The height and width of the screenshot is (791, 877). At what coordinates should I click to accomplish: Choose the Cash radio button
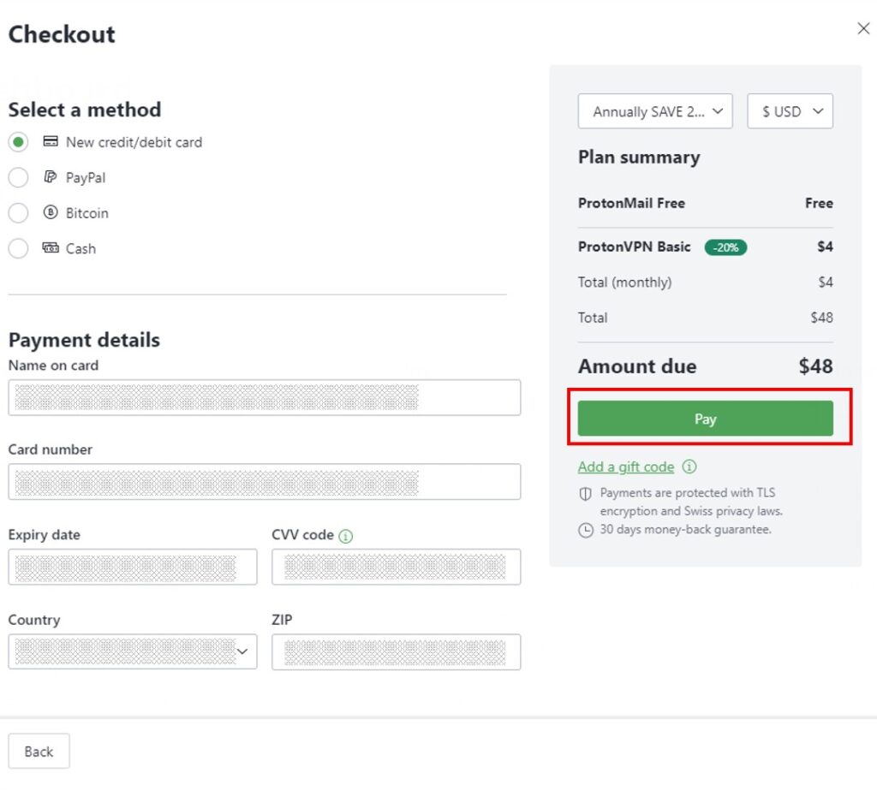pyautogui.click(x=18, y=249)
